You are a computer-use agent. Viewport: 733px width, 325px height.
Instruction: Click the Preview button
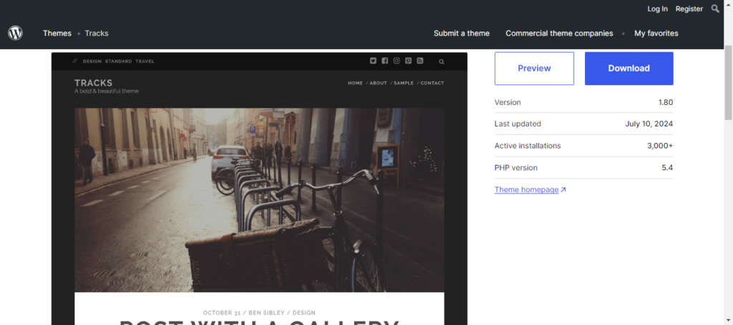pos(534,68)
